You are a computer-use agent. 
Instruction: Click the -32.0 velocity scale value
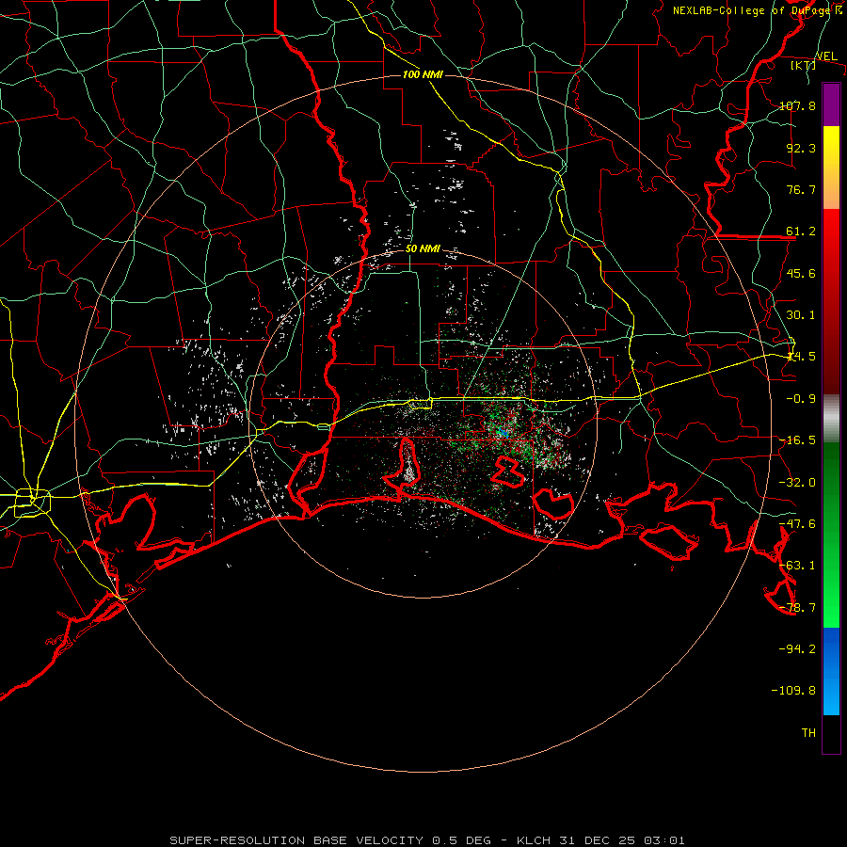[797, 483]
